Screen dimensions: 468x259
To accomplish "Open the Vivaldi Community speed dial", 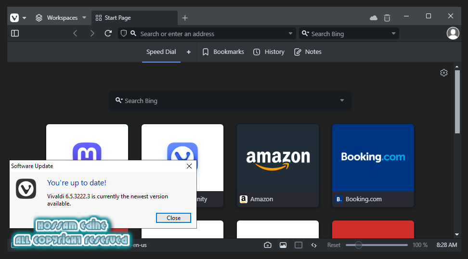I will coord(182,142).
